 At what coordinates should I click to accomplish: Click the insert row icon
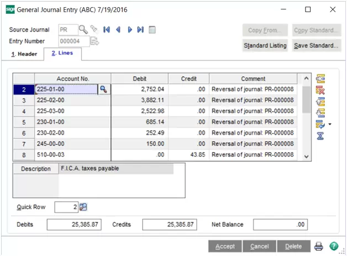(x=320, y=79)
